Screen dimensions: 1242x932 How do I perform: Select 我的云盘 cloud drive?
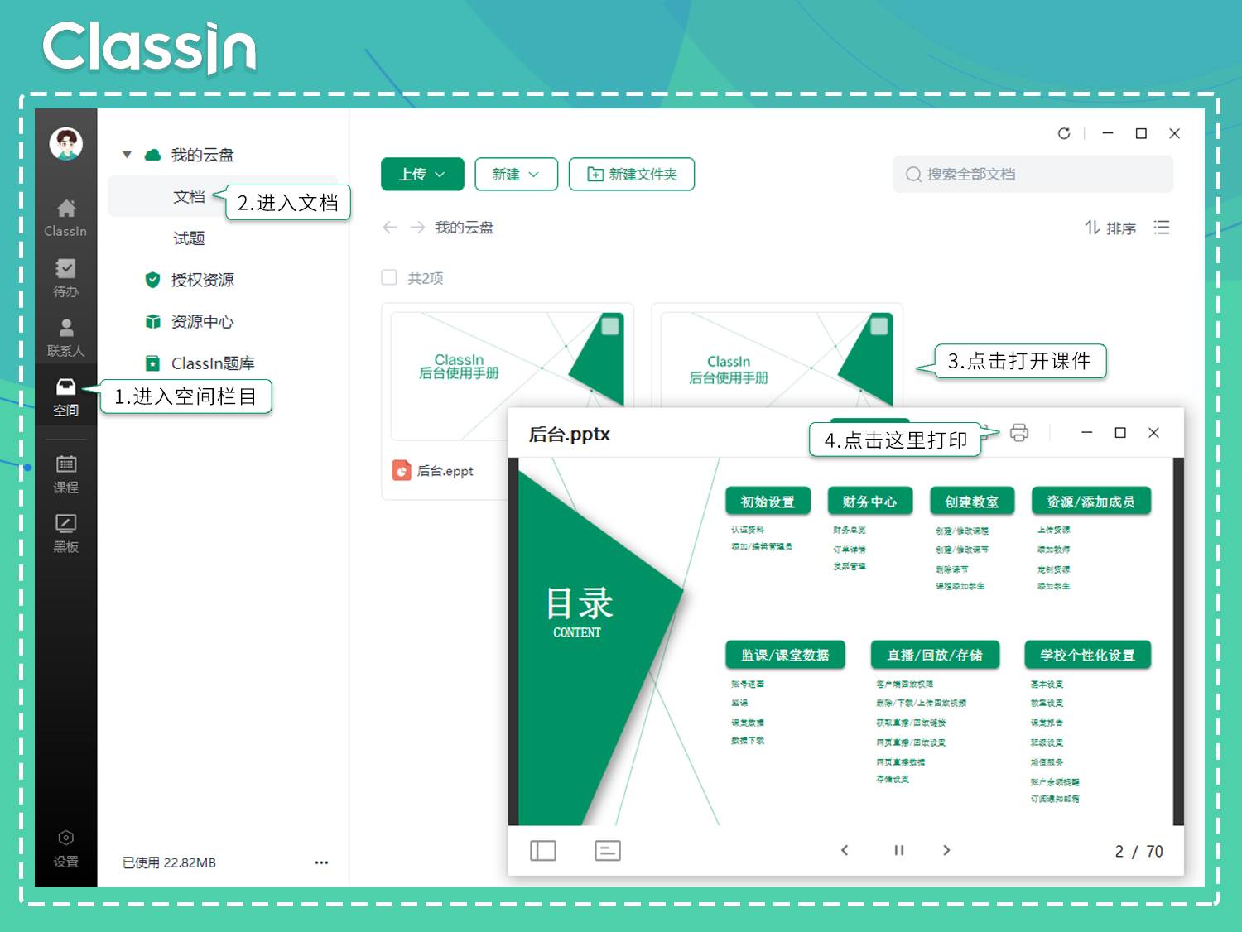(x=202, y=155)
